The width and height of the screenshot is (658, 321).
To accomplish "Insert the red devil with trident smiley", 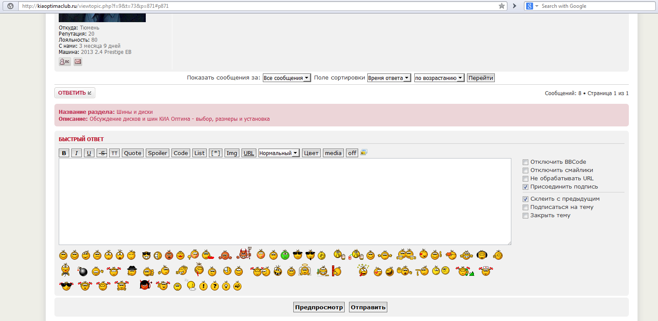I will click(x=244, y=254).
